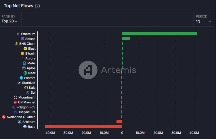
Task: Click the Near label text
Action: click(32, 73)
